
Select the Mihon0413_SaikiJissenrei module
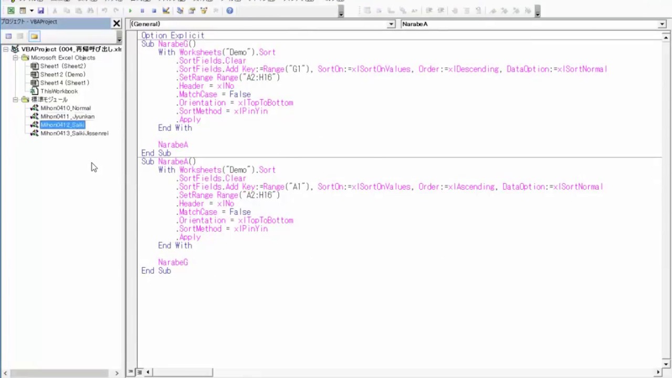pyautogui.click(x=74, y=133)
